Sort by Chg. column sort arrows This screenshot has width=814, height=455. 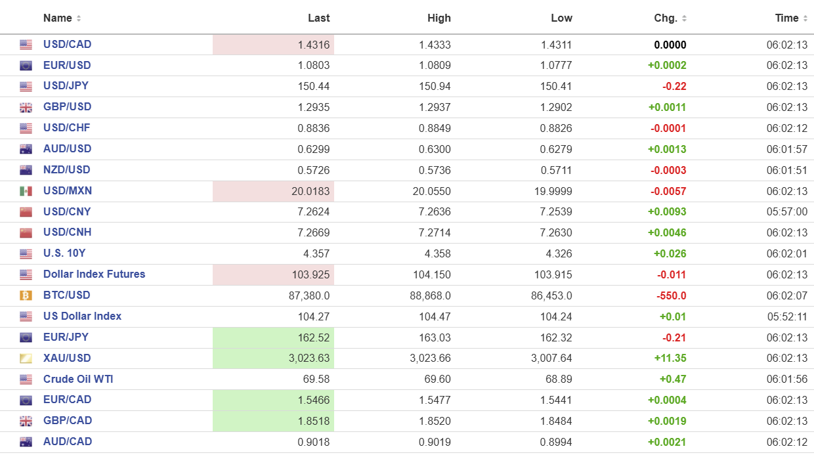(x=684, y=18)
